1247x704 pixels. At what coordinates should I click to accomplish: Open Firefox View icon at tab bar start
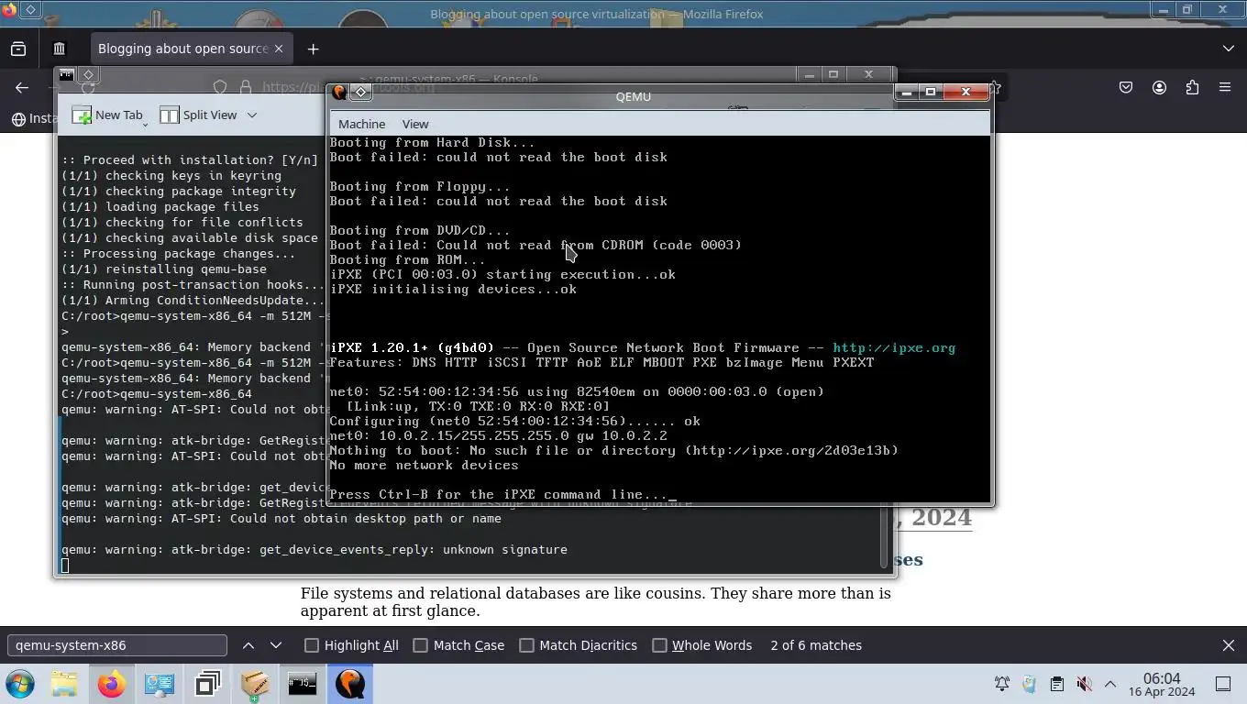[18, 49]
